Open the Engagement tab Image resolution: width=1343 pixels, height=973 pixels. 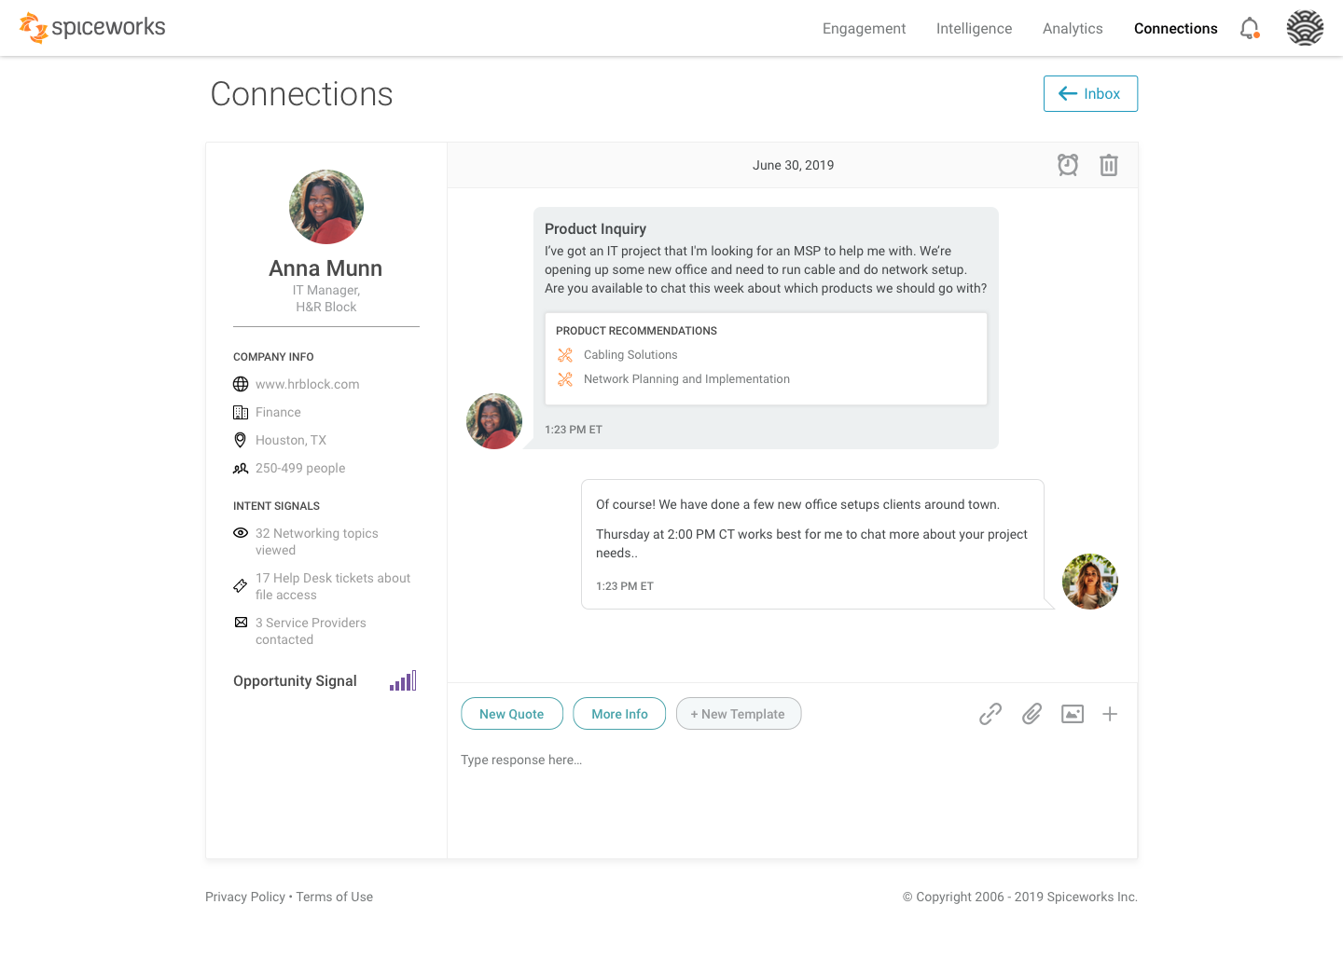click(864, 29)
